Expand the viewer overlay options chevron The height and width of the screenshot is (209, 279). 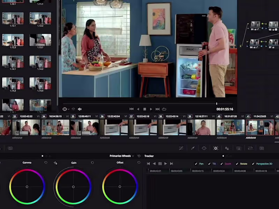tap(68, 109)
